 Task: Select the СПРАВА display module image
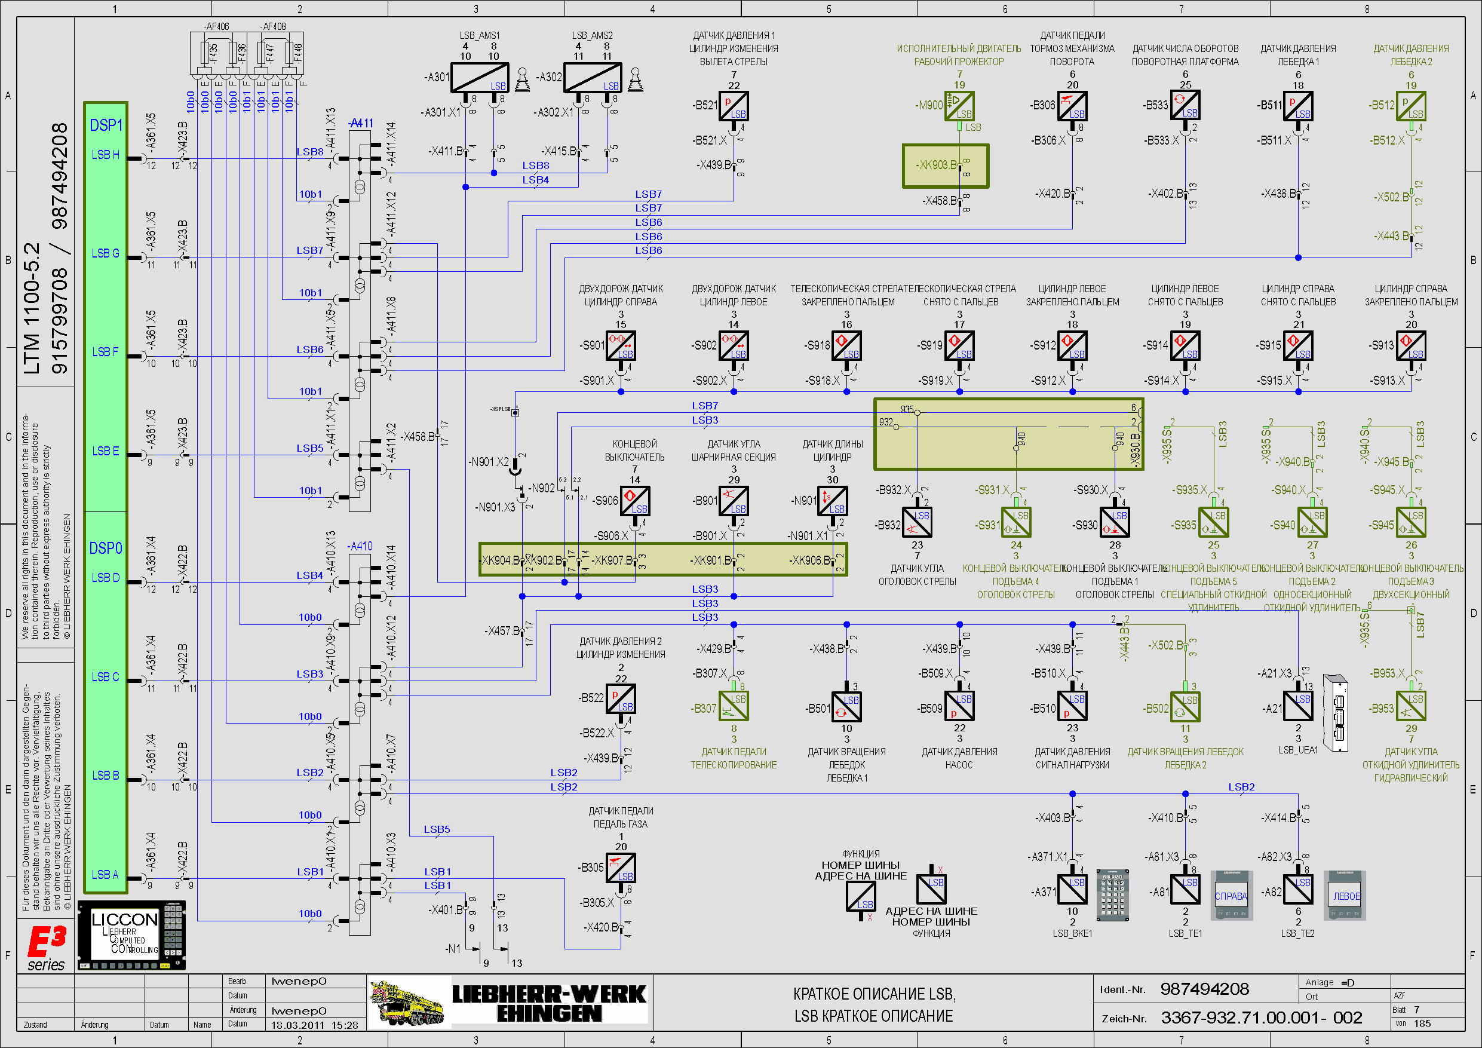click(1231, 896)
